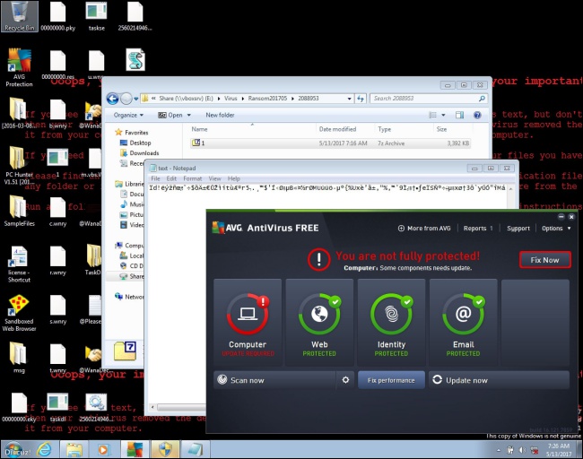
Task: Click the Virus breadcrumb in address bar
Action: 231,99
